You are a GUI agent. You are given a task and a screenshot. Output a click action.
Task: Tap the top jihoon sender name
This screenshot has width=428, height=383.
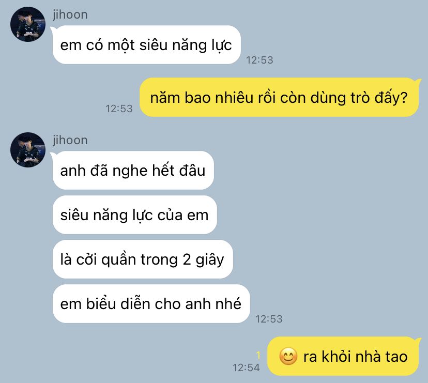click(70, 14)
